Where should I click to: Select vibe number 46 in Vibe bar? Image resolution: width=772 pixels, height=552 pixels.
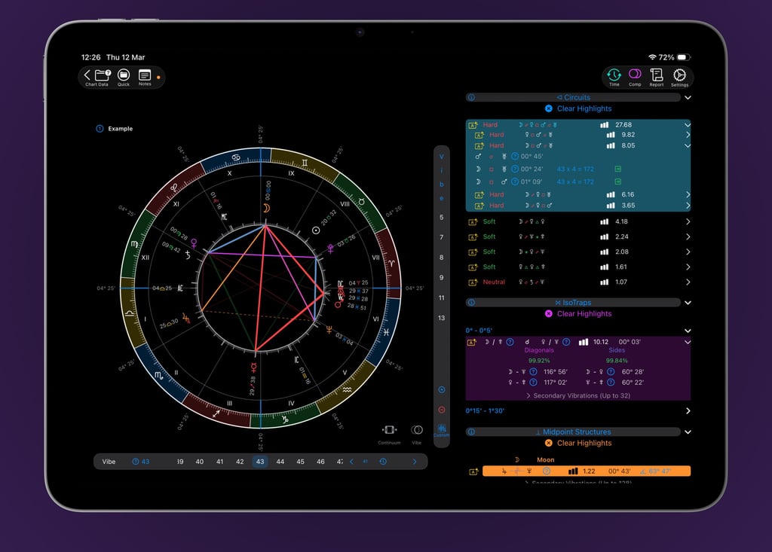pos(320,462)
